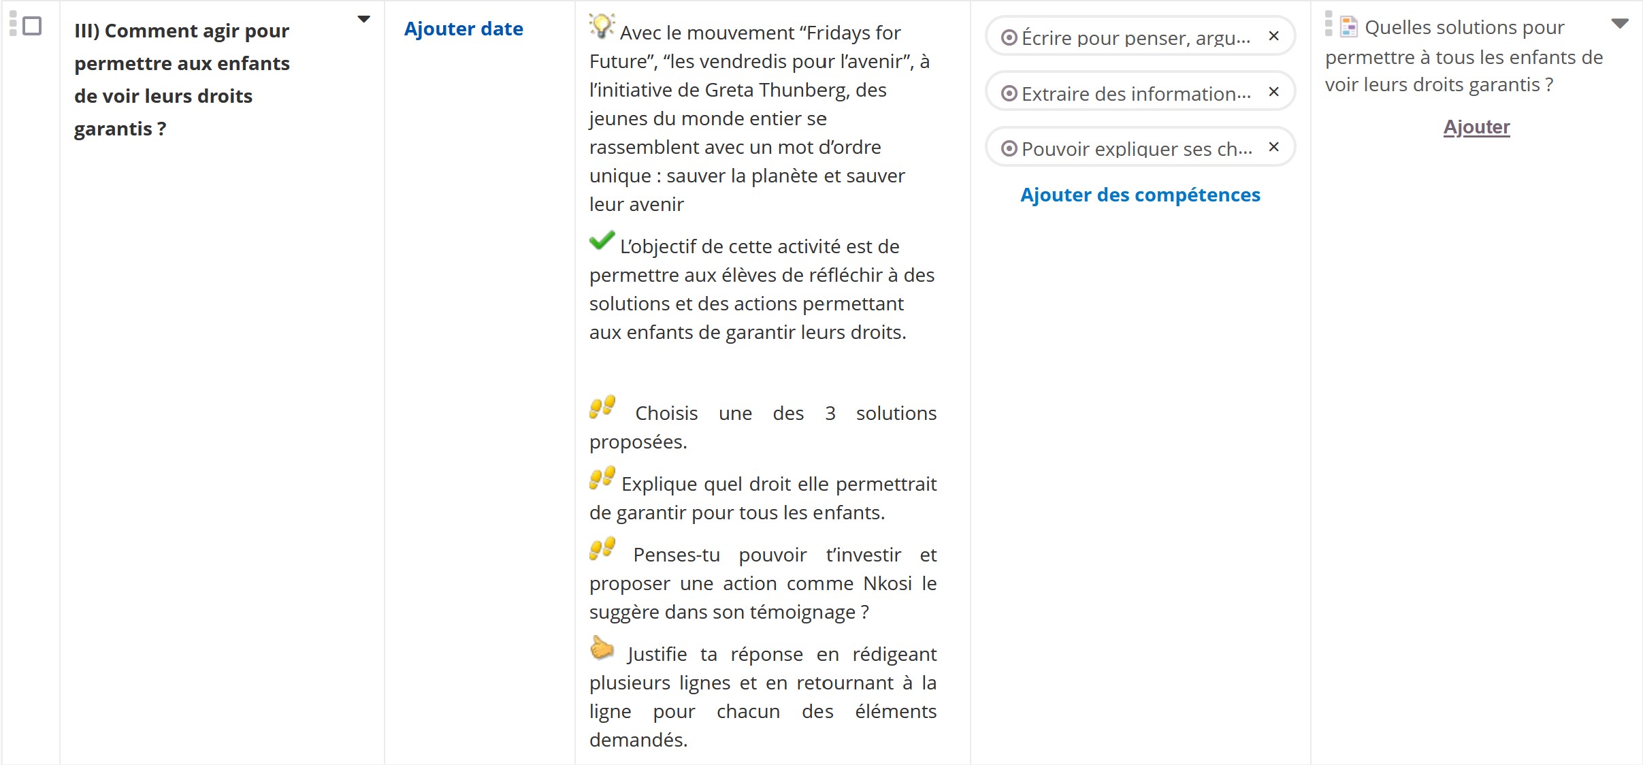Click the Ajouter date link
The height and width of the screenshot is (765, 1643).
tap(463, 29)
